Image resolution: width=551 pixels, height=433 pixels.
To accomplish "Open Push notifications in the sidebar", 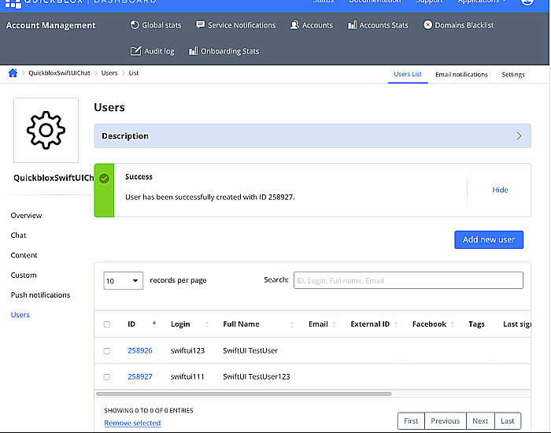I will tap(40, 295).
